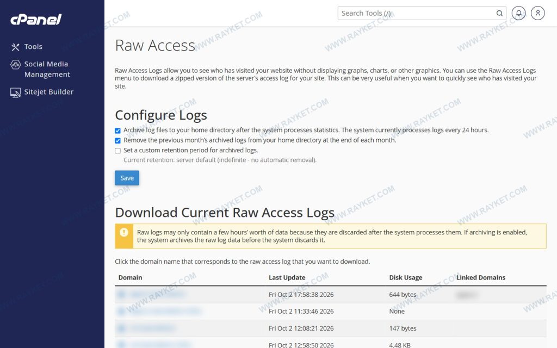This screenshot has height=348, width=557.
Task: Click Download Current Raw Access Logs heading
Action: pyautogui.click(x=225, y=213)
